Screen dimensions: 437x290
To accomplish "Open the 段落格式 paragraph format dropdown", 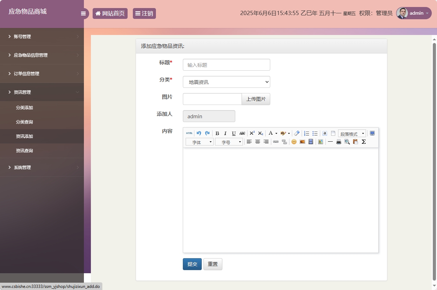I will click(352, 134).
